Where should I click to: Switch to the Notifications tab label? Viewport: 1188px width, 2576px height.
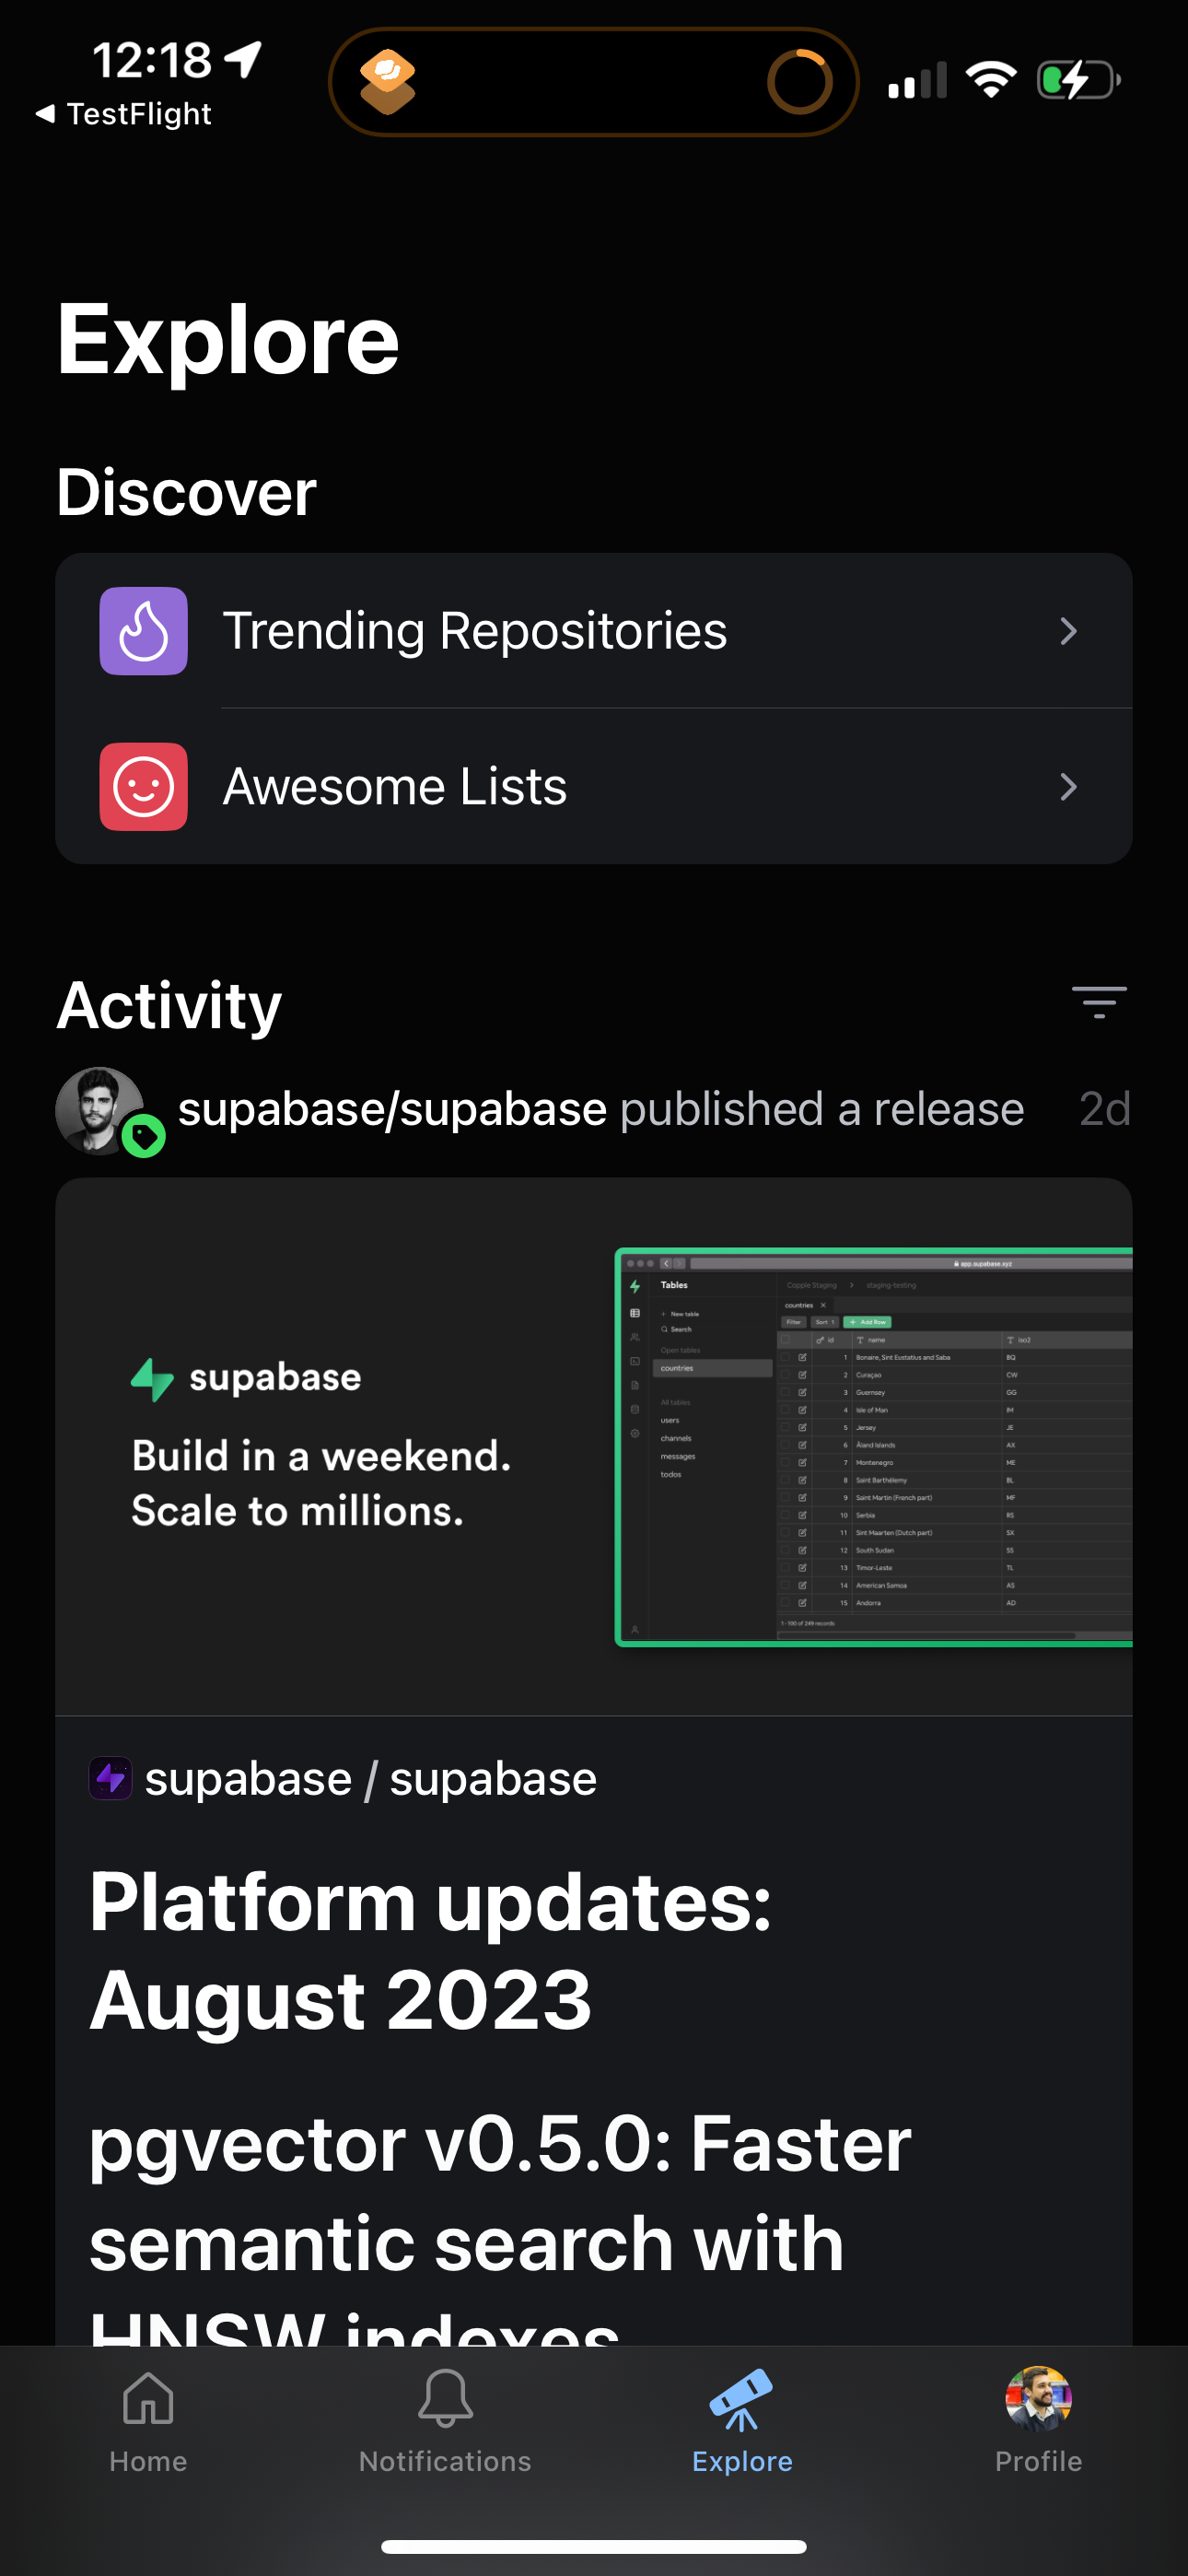pos(445,2461)
